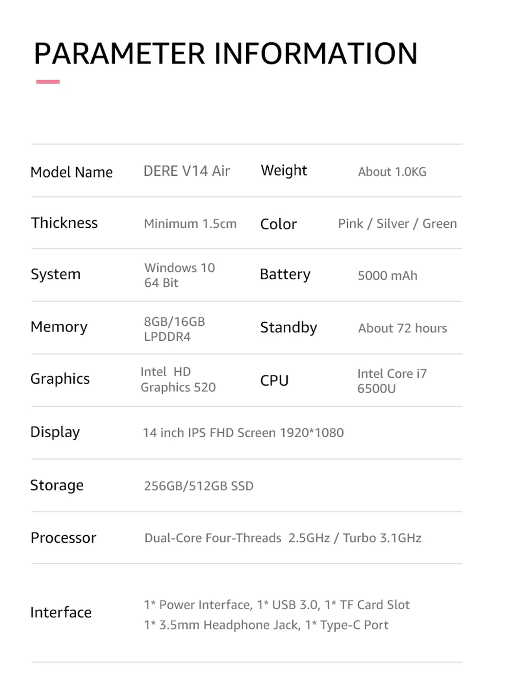This screenshot has width=513, height=685.
Task: Click the Weight label
Action: (284, 170)
